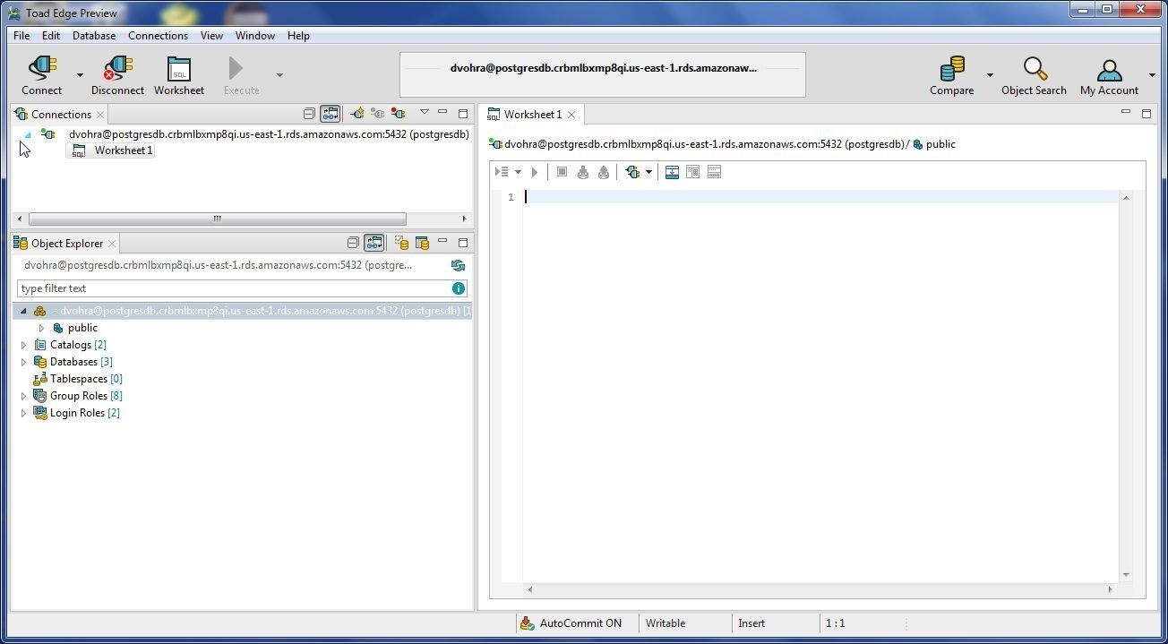
Task: Click the execute script icon in worksheet
Action: coord(502,172)
